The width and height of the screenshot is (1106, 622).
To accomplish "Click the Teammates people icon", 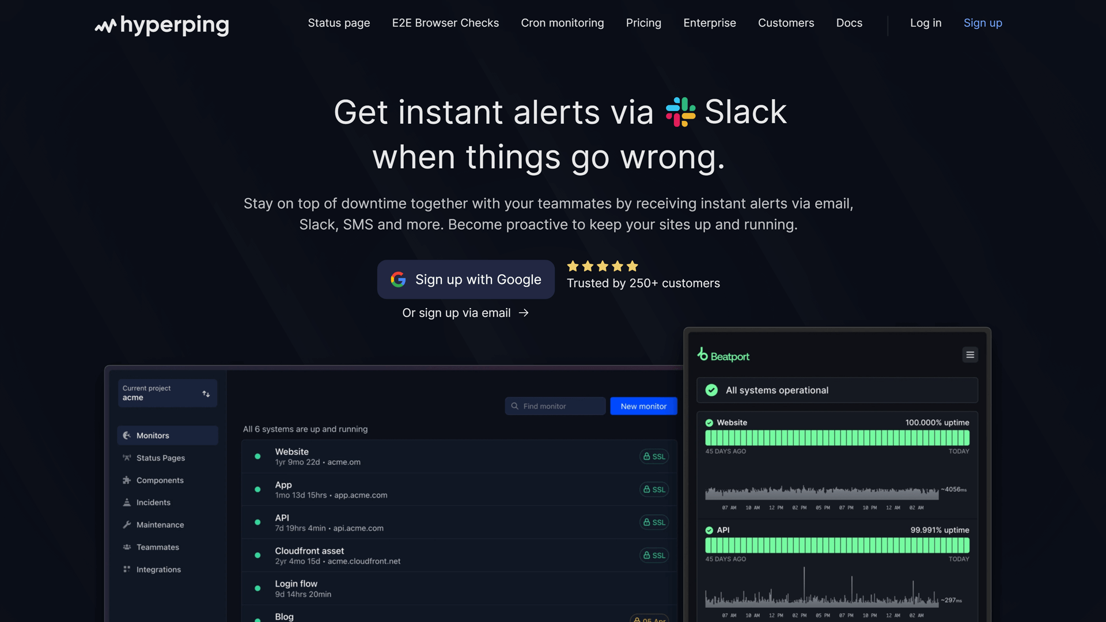I will tap(127, 547).
